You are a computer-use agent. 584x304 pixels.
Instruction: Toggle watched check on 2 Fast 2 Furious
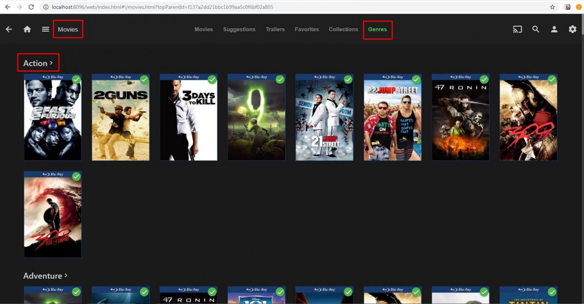(76, 79)
